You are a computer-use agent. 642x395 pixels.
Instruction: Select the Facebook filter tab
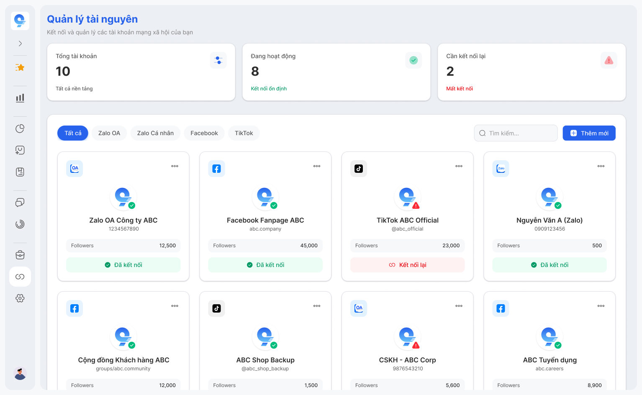tap(204, 133)
